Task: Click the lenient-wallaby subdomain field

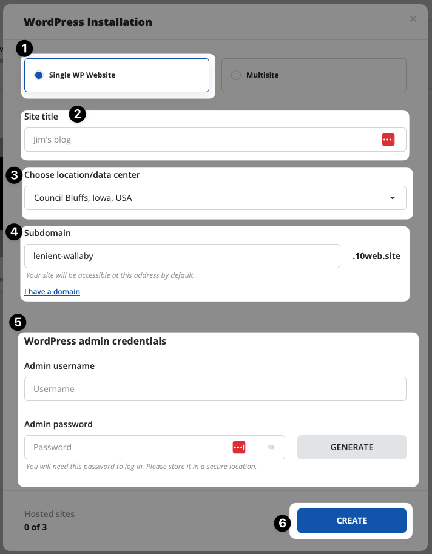Action: (182, 256)
